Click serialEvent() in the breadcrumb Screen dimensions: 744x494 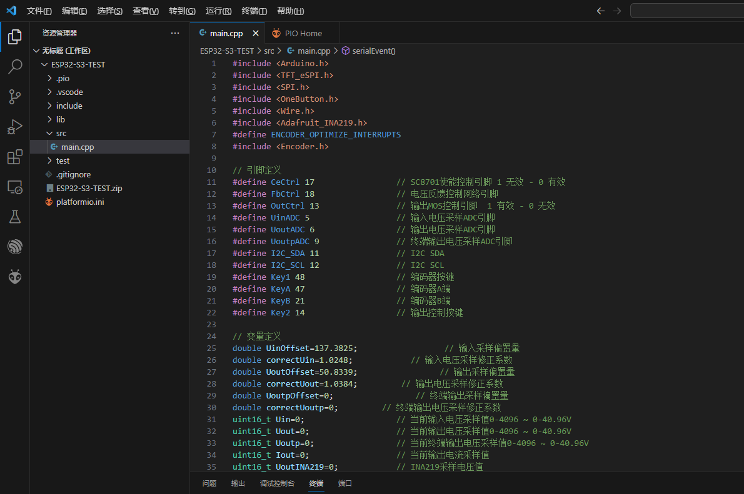coord(373,51)
